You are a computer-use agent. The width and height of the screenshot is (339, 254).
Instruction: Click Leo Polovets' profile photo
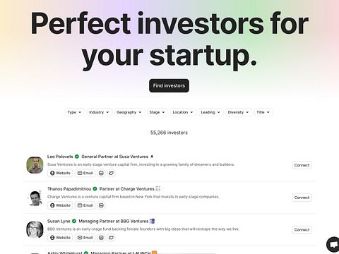pos(35,165)
